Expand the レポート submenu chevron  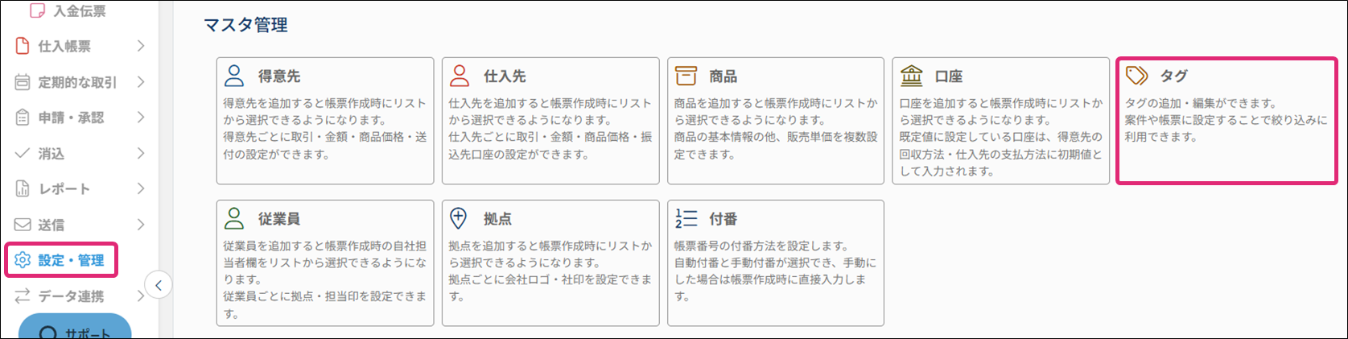[x=141, y=188]
